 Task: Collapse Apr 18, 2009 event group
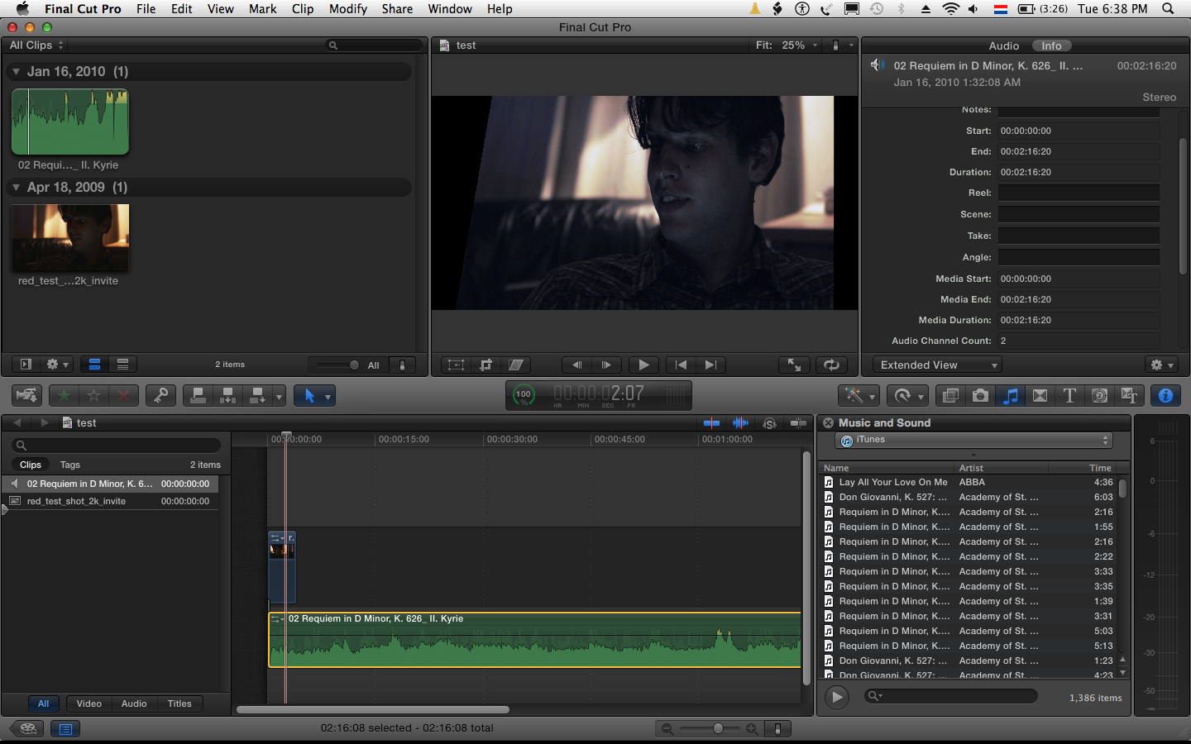pyautogui.click(x=16, y=188)
